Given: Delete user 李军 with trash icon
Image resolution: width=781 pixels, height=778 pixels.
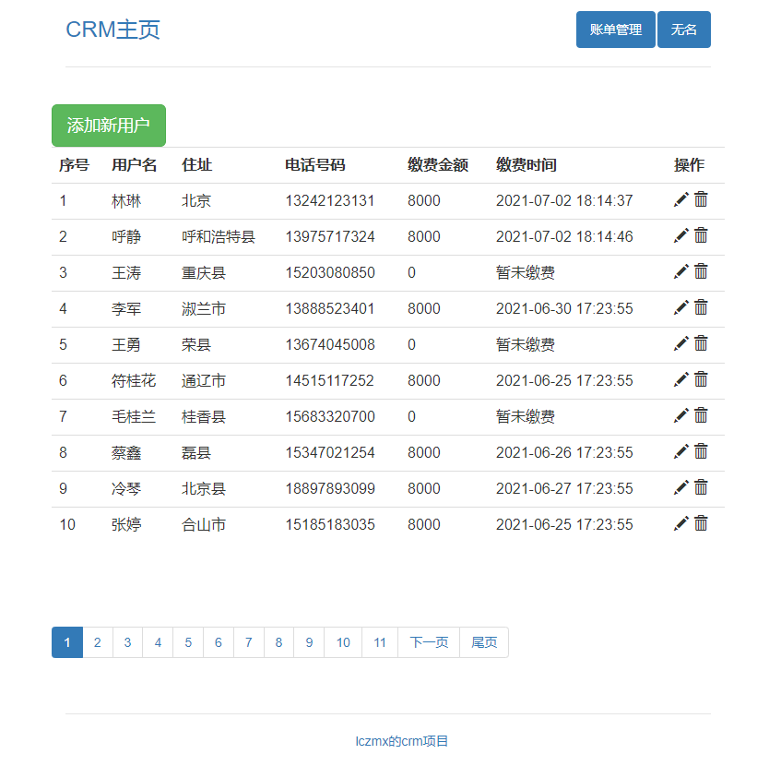Looking at the screenshot, I should point(701,307).
